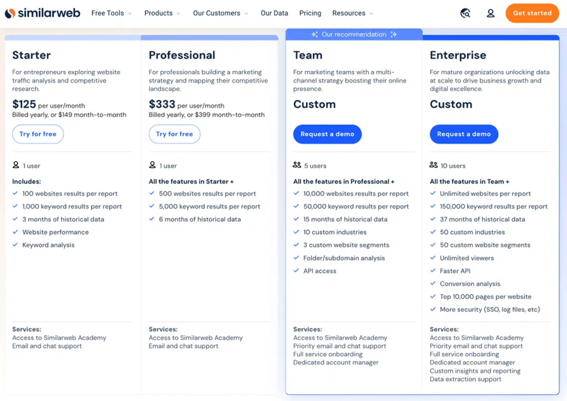Viewport: 567px width, 401px height.
Task: Request a demo for the Team plan
Action: pyautogui.click(x=327, y=134)
